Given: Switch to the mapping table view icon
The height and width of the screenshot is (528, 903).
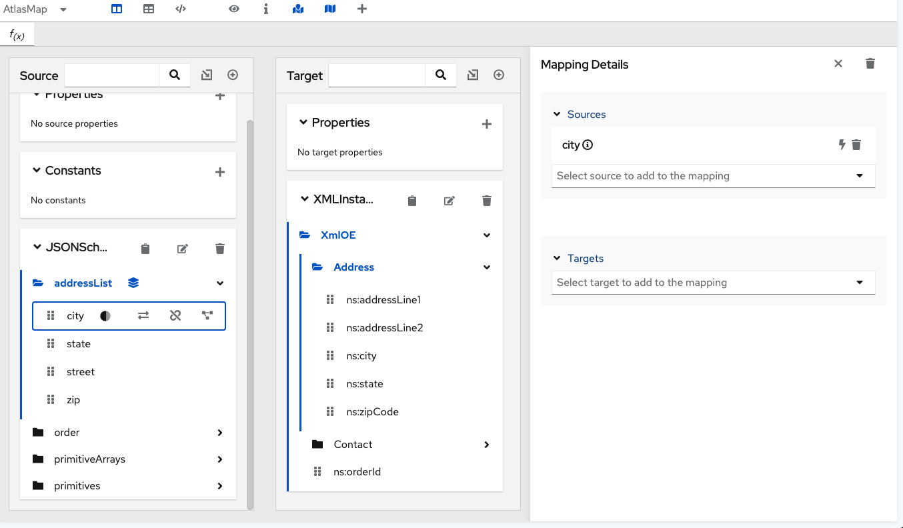Looking at the screenshot, I should tap(149, 9).
